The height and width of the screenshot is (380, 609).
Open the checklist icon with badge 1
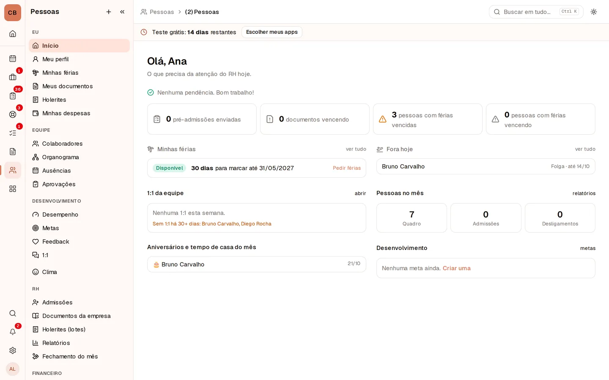tap(13, 133)
